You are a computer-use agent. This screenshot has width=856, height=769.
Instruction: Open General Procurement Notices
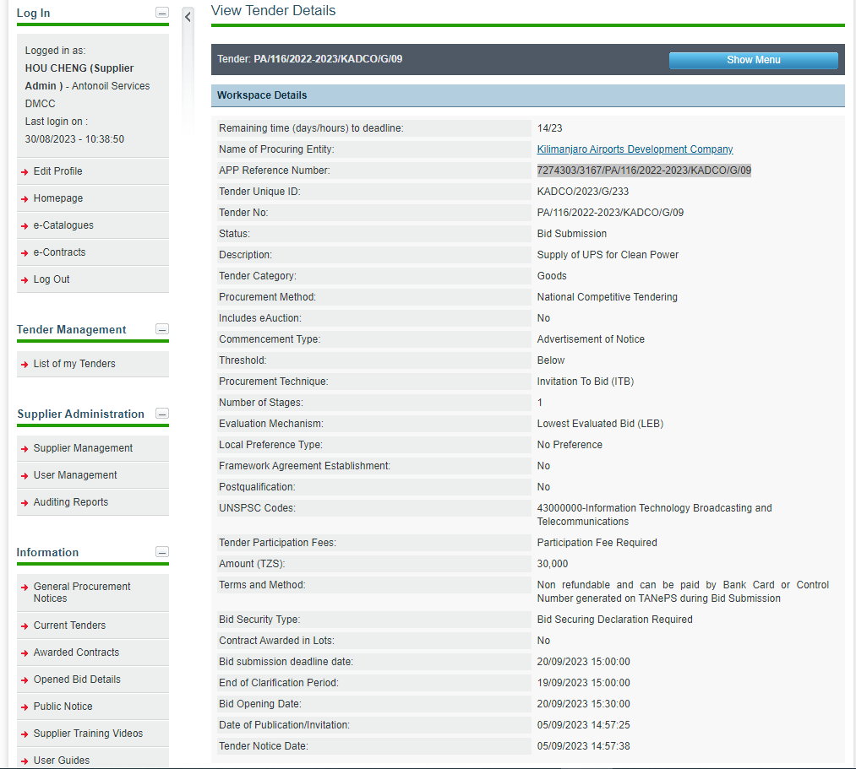82,593
